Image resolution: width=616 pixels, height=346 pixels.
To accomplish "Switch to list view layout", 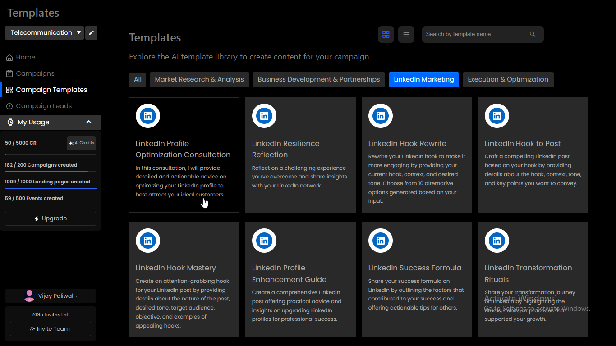I will (406, 34).
